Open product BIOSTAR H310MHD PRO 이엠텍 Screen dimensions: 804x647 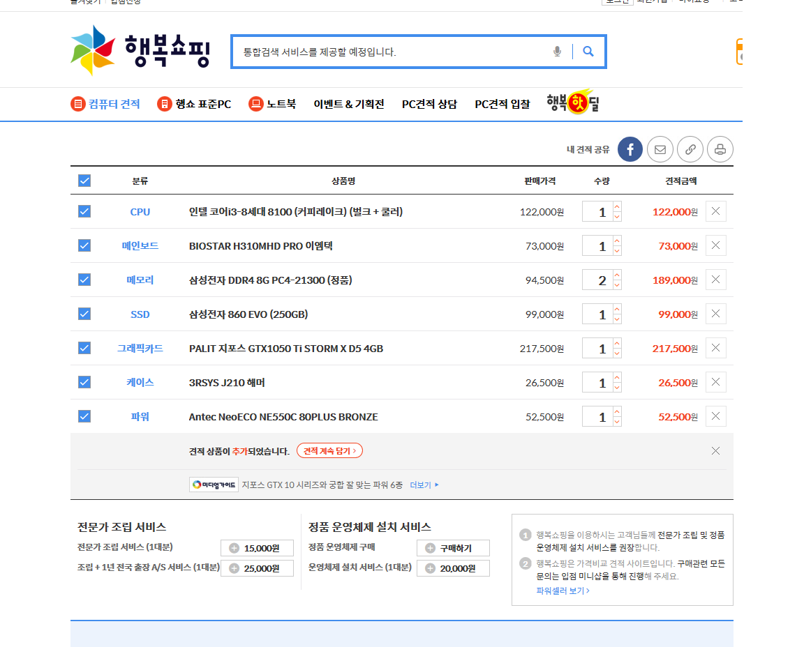coord(260,246)
